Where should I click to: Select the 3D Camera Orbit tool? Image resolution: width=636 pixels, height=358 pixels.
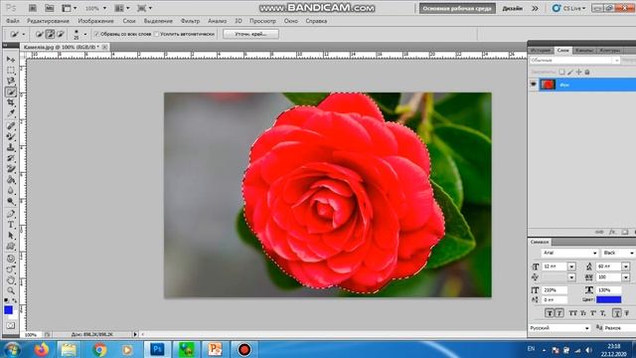pyautogui.click(x=11, y=269)
